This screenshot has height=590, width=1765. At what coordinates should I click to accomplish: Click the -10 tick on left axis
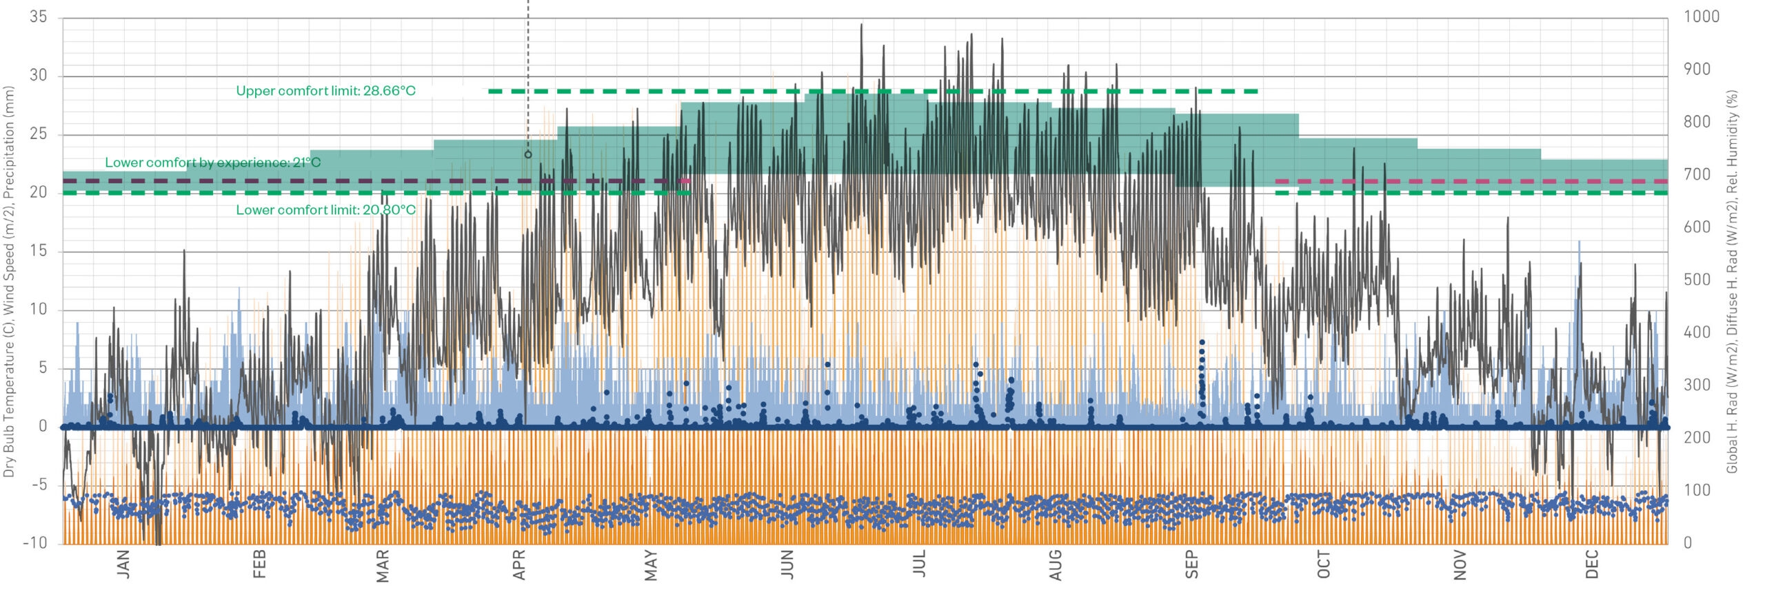[35, 542]
